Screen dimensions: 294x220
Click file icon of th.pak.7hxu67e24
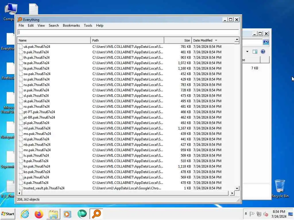(x=21, y=57)
